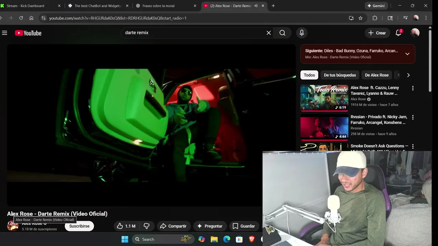Click the browser address bar URL
The image size is (438, 246).
118,18
